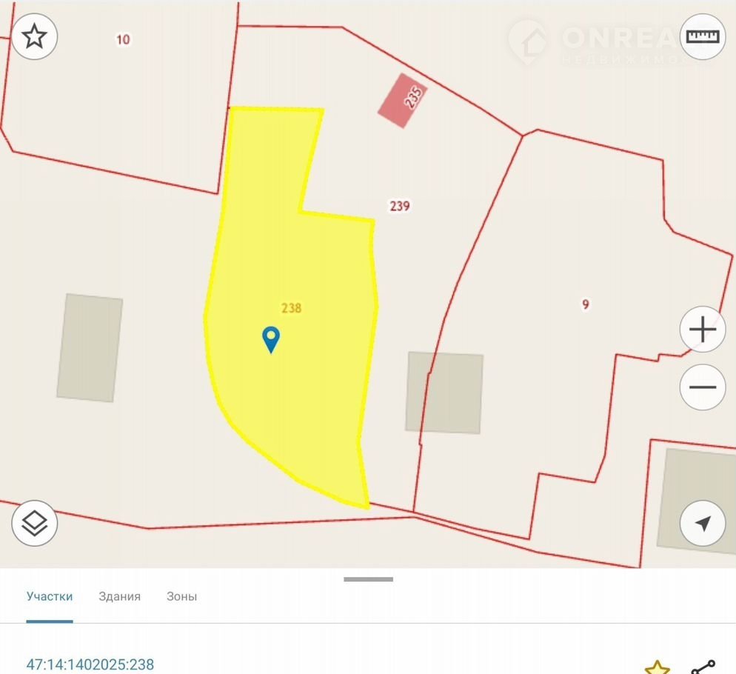Zoom out with the minus button

click(703, 387)
